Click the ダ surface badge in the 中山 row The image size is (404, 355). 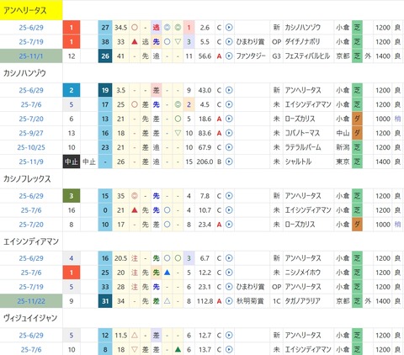coord(357,133)
